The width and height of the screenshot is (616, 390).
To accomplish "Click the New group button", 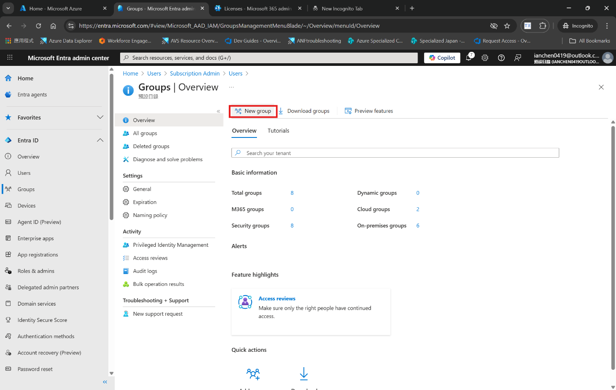I will point(253,111).
